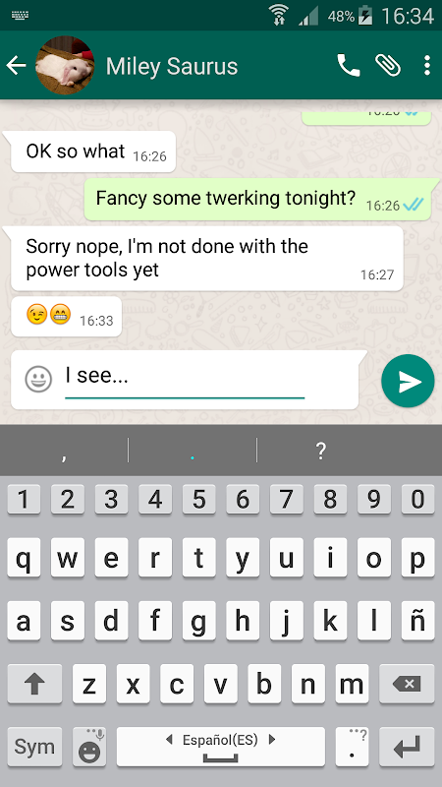
Task: Open the emoji picker in the message box
Action: (x=38, y=379)
